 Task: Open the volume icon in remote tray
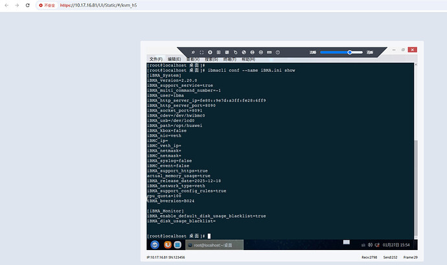pyautogui.click(x=370, y=245)
